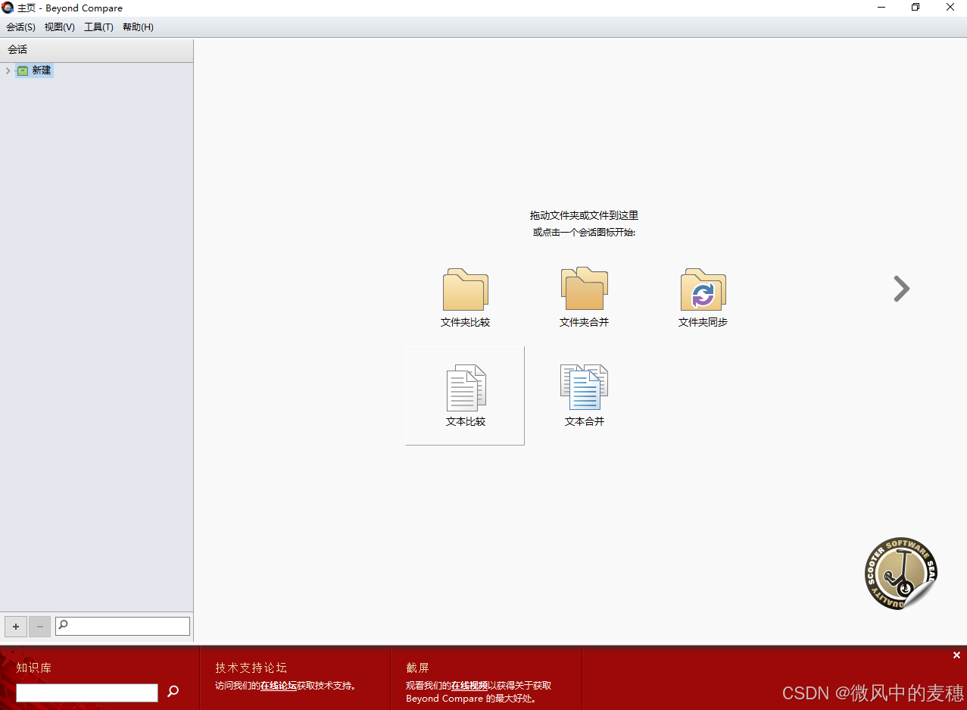Select the 新建 session folder in tree
The width and height of the screenshot is (967, 710).
[x=35, y=70]
